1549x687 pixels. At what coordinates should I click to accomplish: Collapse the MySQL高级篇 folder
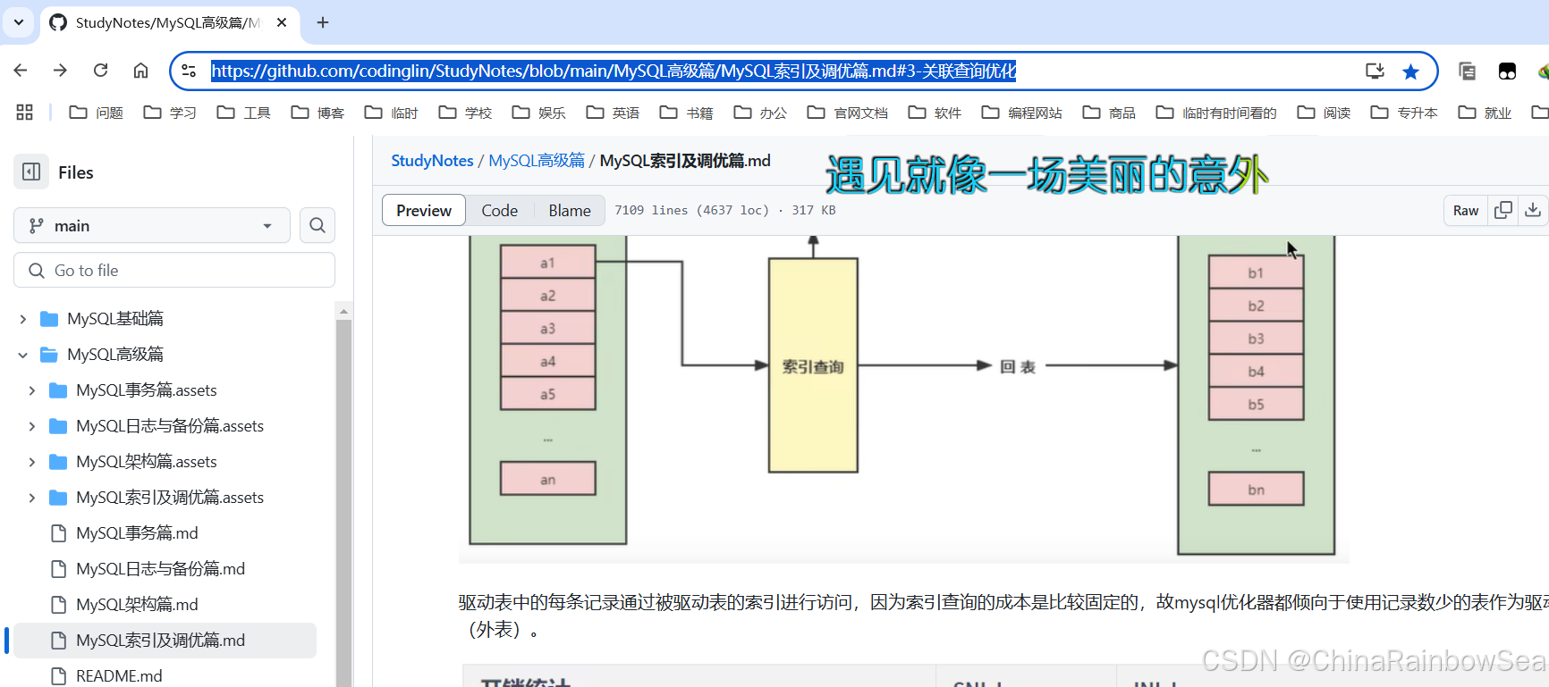(x=23, y=355)
